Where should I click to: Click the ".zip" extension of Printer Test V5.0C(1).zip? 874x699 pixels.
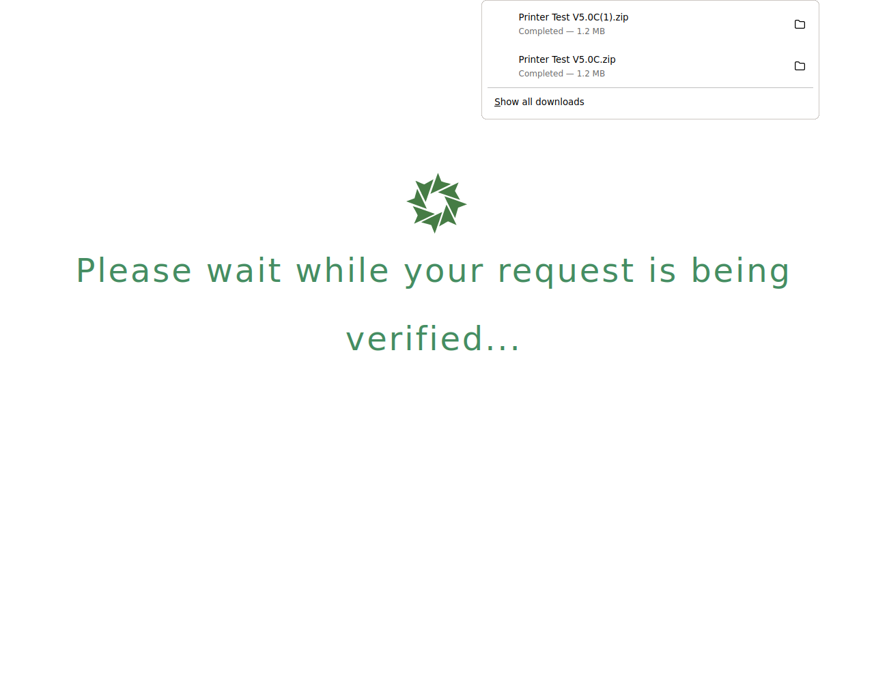(x=621, y=17)
